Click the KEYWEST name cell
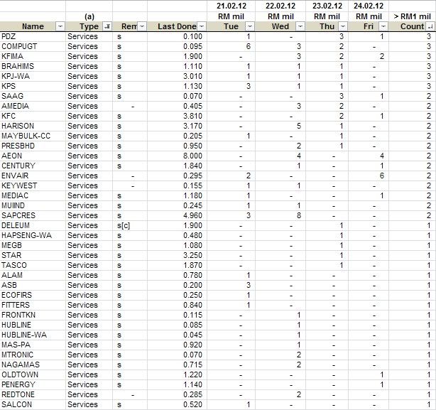 pos(33,185)
